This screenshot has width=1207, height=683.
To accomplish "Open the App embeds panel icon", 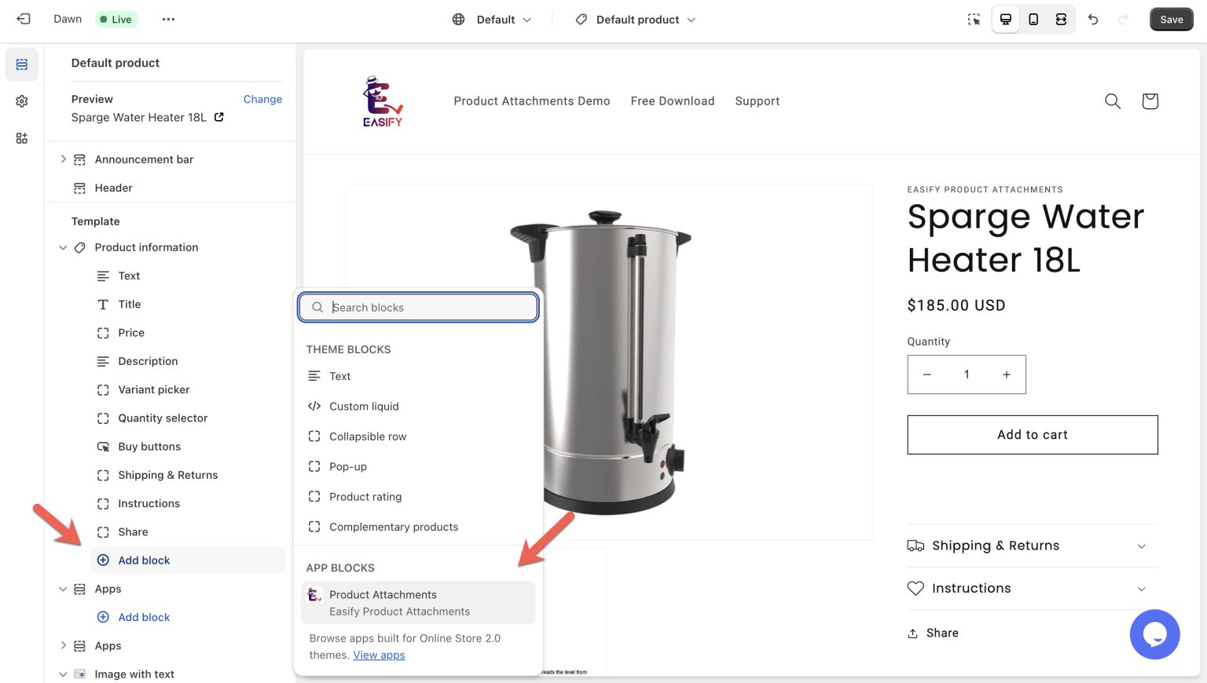I will coord(21,137).
